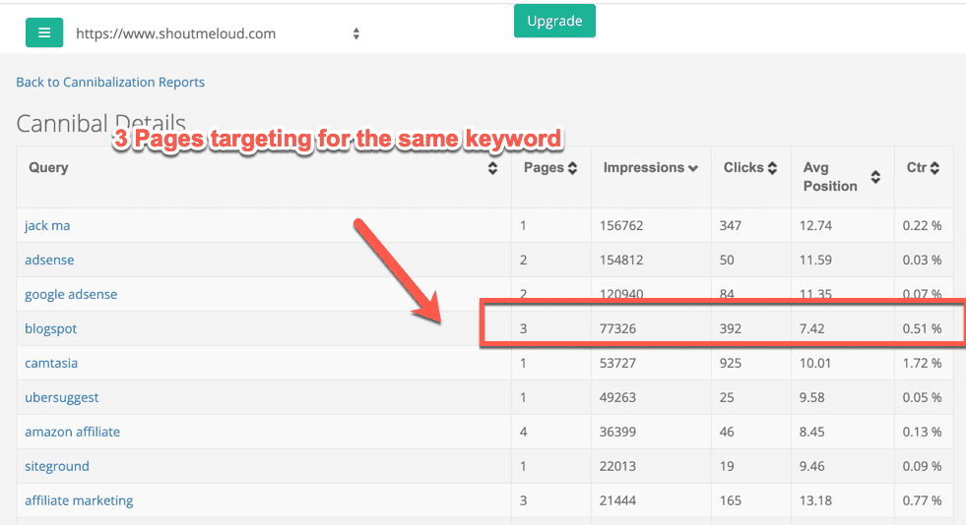The height and width of the screenshot is (525, 966).
Task: Open the adsense query link
Action: click(49, 260)
